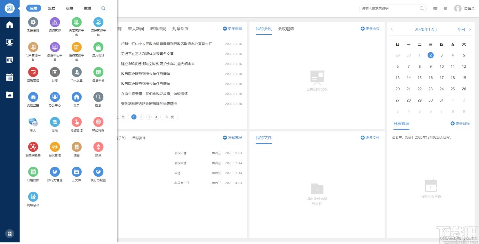
Task: Click the 更多信息 link
Action: pos(233,28)
